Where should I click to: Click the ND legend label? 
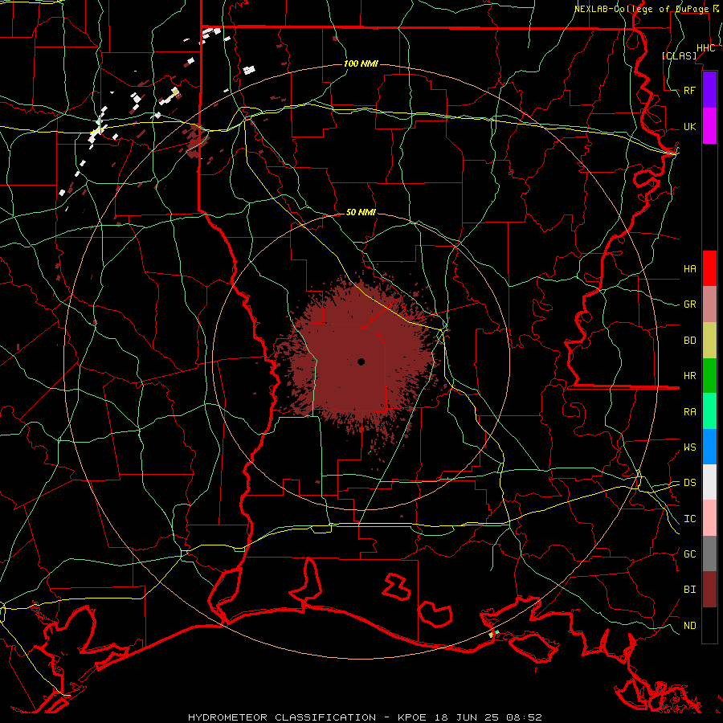(x=690, y=626)
